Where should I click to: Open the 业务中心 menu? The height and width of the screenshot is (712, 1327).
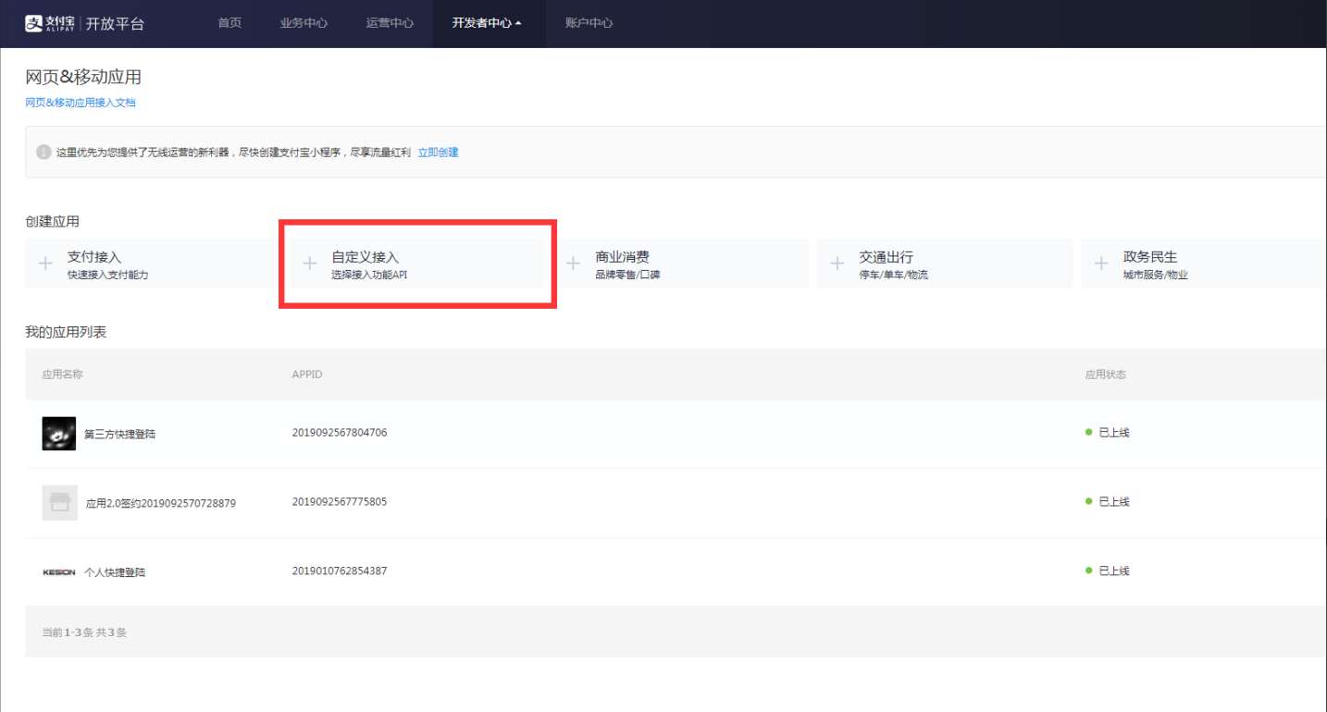304,23
